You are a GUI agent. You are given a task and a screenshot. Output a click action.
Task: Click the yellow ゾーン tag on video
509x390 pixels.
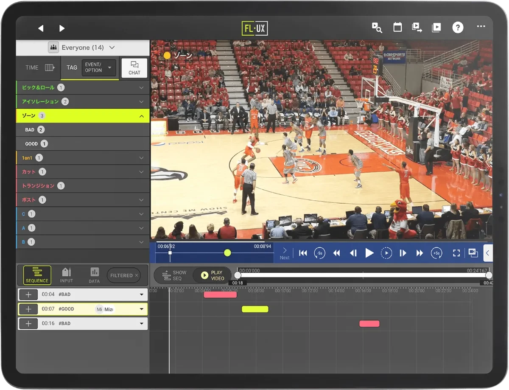[x=178, y=56]
